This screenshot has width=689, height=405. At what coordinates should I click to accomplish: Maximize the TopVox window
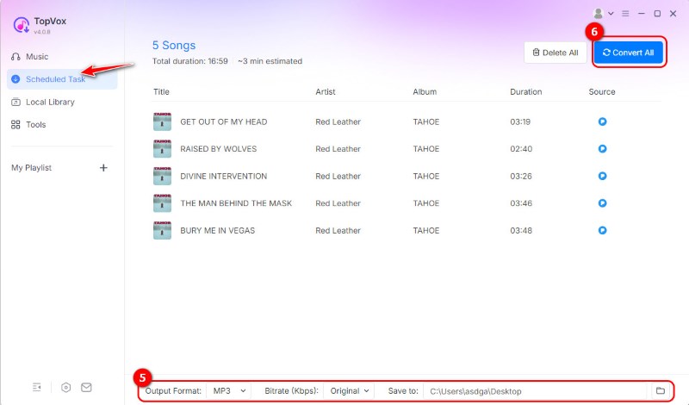pyautogui.click(x=657, y=14)
